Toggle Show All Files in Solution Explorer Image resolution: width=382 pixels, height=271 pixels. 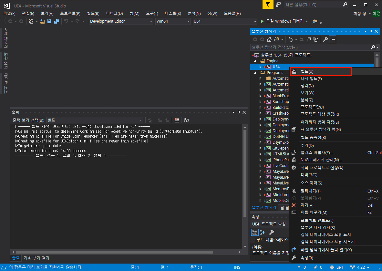[x=316, y=39]
